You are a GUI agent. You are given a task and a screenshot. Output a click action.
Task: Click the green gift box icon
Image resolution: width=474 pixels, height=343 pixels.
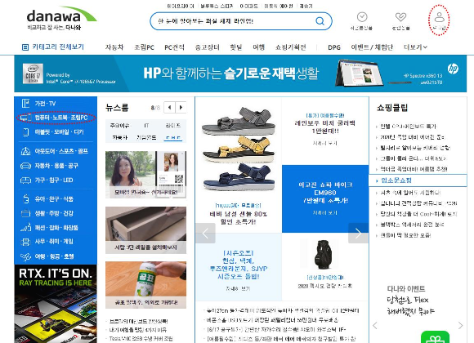tap(435, 337)
